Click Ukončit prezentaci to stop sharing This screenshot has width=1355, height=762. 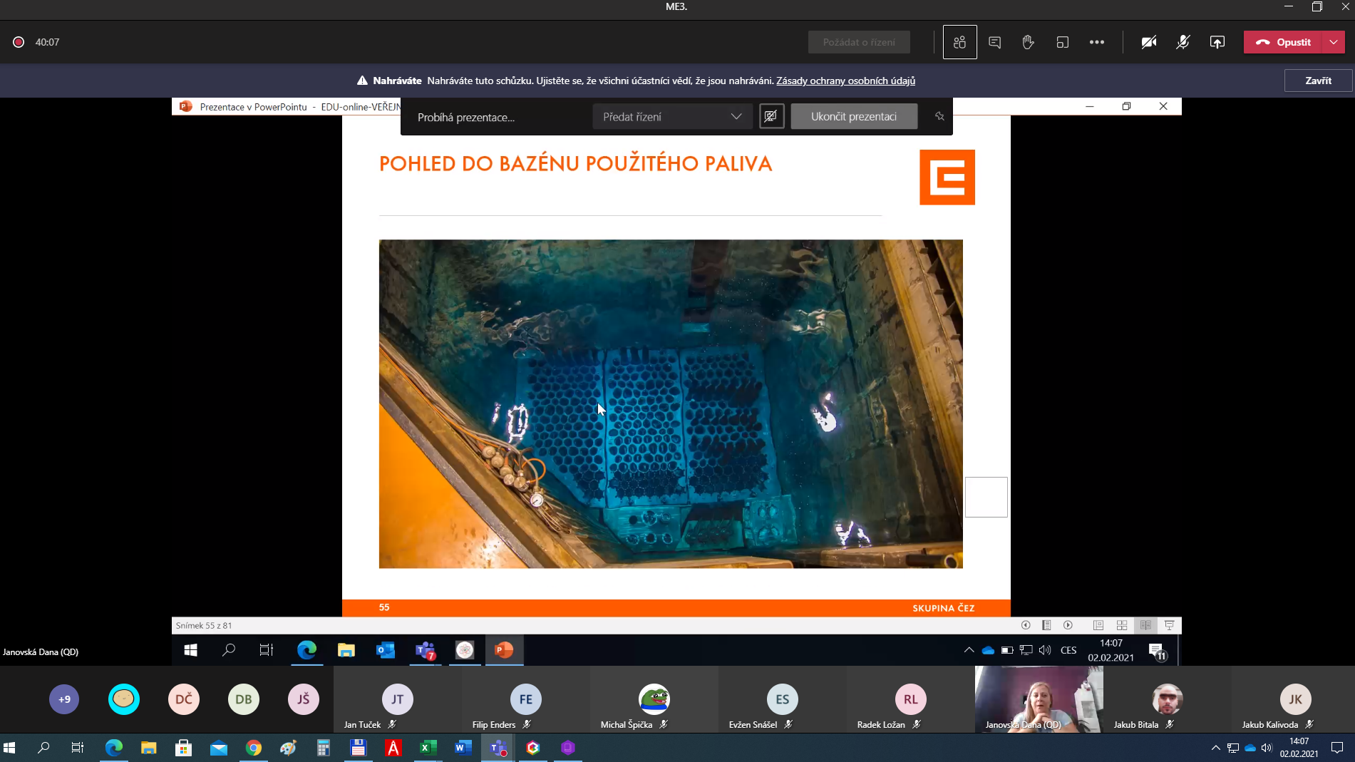point(854,116)
